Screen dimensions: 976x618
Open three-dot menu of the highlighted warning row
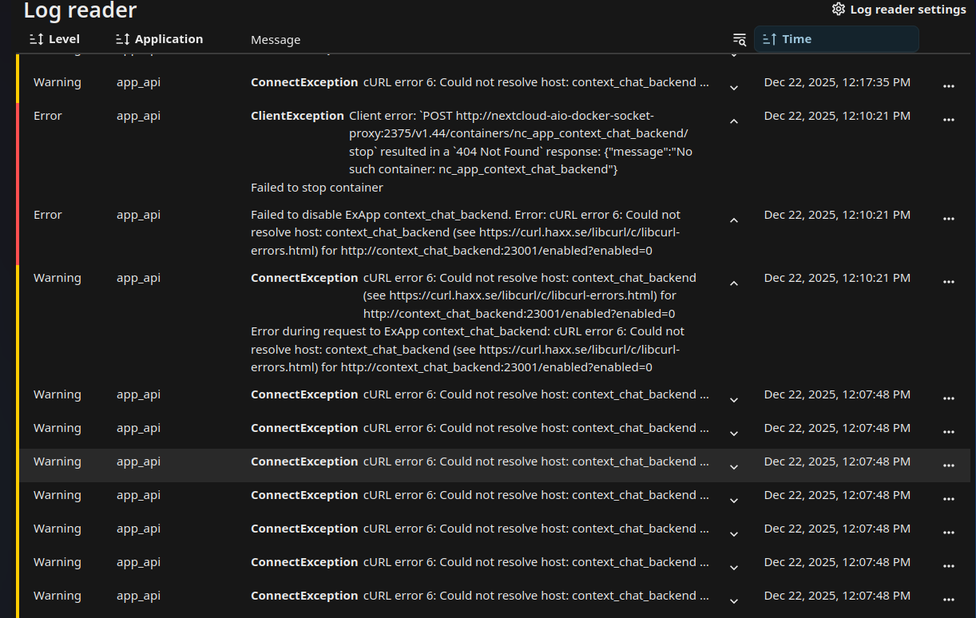(948, 465)
